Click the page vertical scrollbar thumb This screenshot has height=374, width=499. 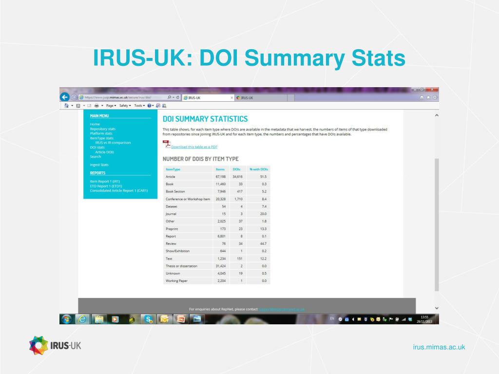[437, 224]
